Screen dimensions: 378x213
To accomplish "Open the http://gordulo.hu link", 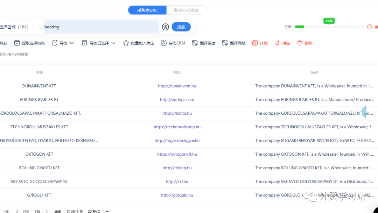I will pyautogui.click(x=177, y=195).
